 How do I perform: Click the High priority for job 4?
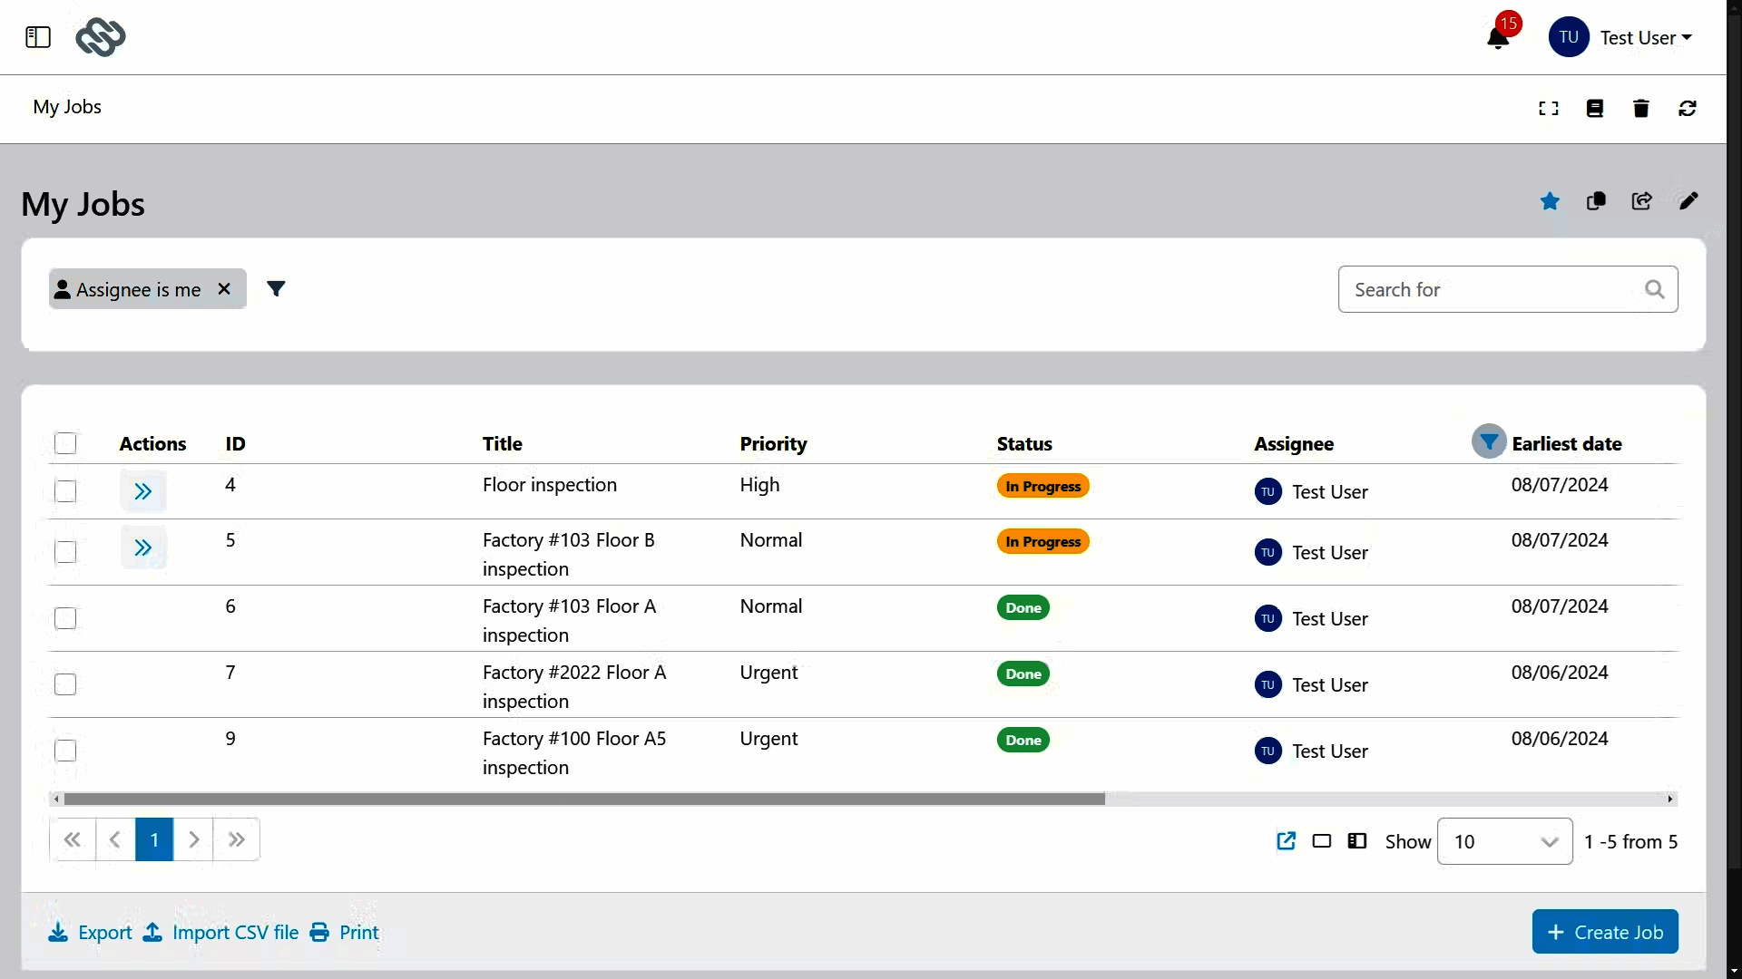759,485
